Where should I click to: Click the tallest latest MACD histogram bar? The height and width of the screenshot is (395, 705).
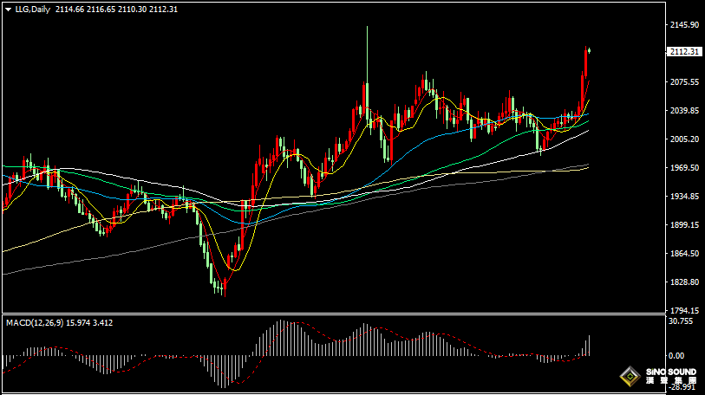point(589,345)
